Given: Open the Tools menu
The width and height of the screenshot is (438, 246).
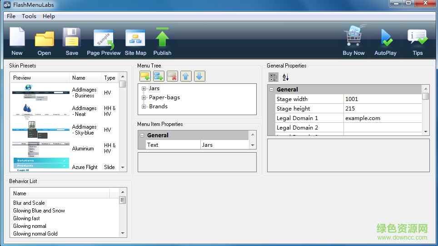Looking at the screenshot, I should coord(29,16).
